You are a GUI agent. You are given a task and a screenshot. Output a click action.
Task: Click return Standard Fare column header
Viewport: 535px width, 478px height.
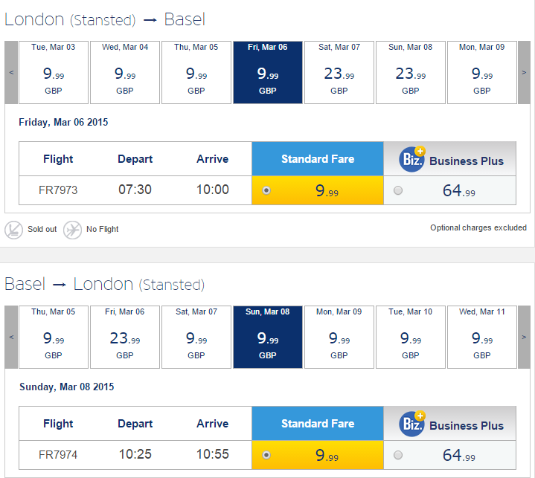coord(318,424)
